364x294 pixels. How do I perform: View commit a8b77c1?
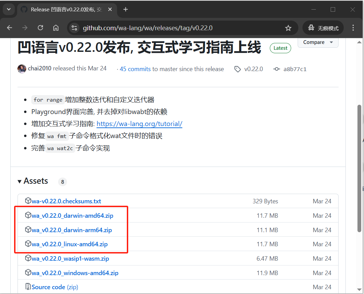(294, 69)
